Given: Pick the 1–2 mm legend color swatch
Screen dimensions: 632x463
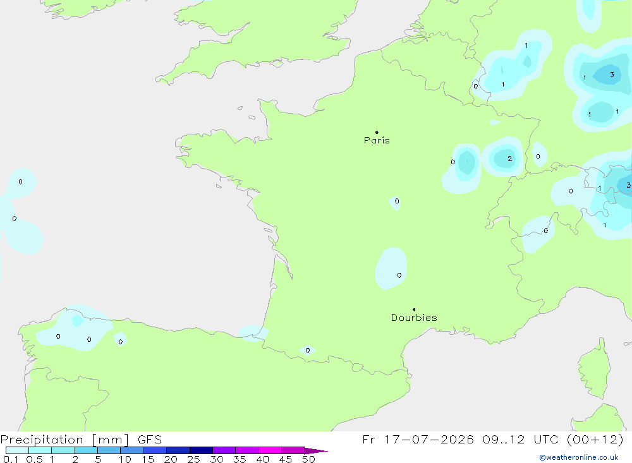Looking at the screenshot, I should coord(63,450).
